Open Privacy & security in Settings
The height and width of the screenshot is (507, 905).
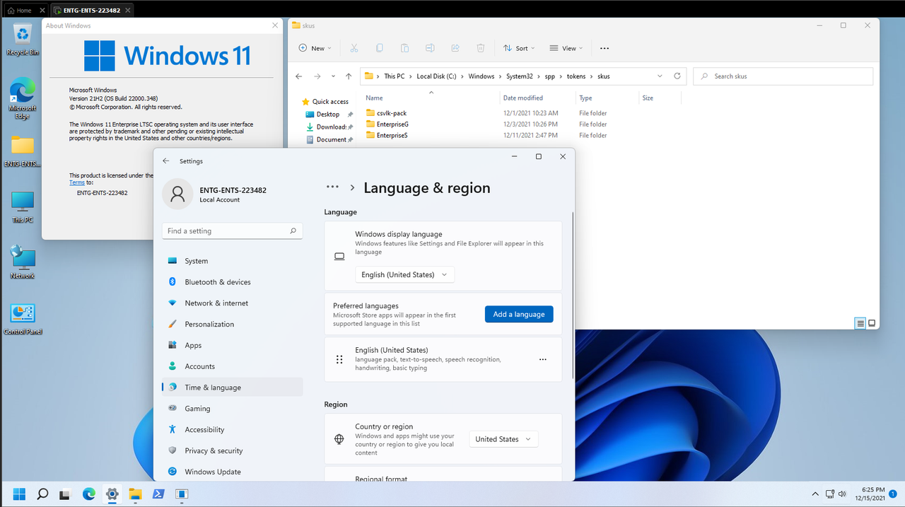[x=233, y=450]
